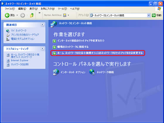Open the Tools (ツール) menu
This screenshot has width=164, height=123.
(62, 9)
